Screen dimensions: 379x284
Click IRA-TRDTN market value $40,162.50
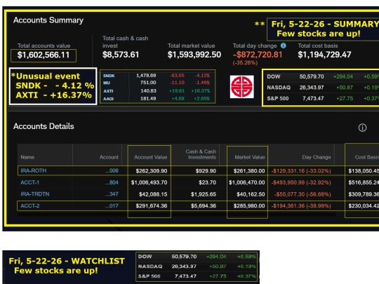coord(251,194)
